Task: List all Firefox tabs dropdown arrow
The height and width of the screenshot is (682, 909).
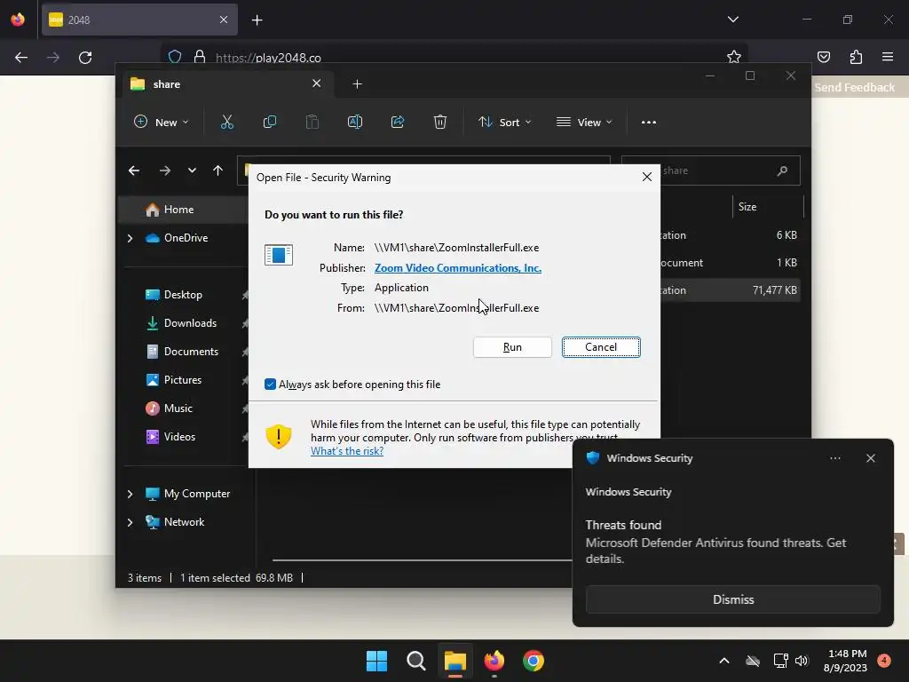Action: pos(732,20)
